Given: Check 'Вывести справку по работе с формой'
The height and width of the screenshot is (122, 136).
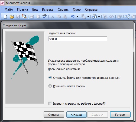Looking at the screenshot, I should [x=50, y=104].
